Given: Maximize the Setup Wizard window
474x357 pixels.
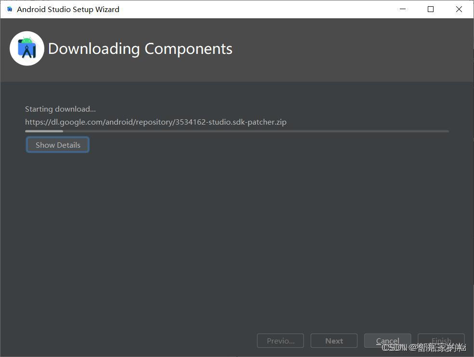Looking at the screenshot, I should [431, 9].
